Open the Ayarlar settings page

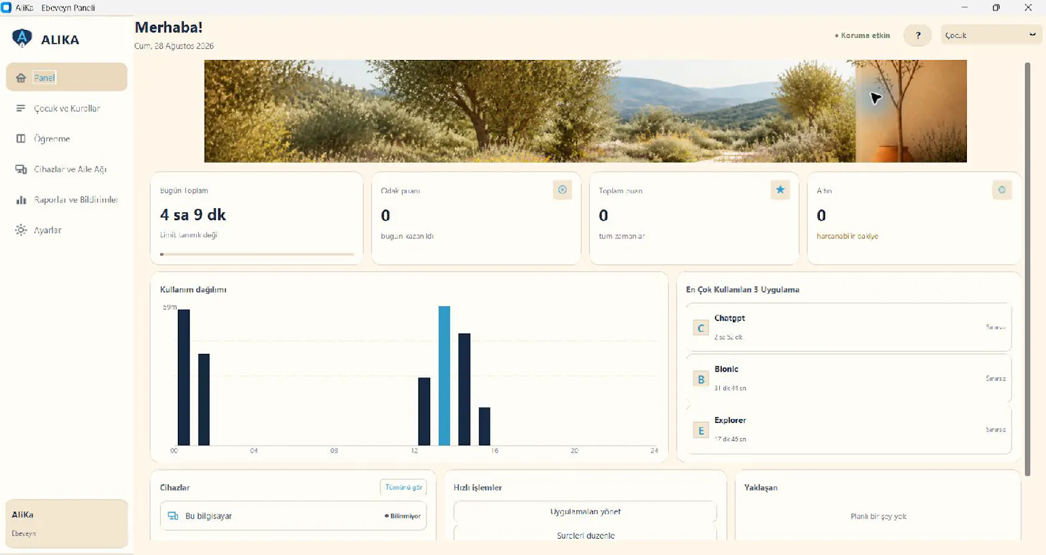67,230
